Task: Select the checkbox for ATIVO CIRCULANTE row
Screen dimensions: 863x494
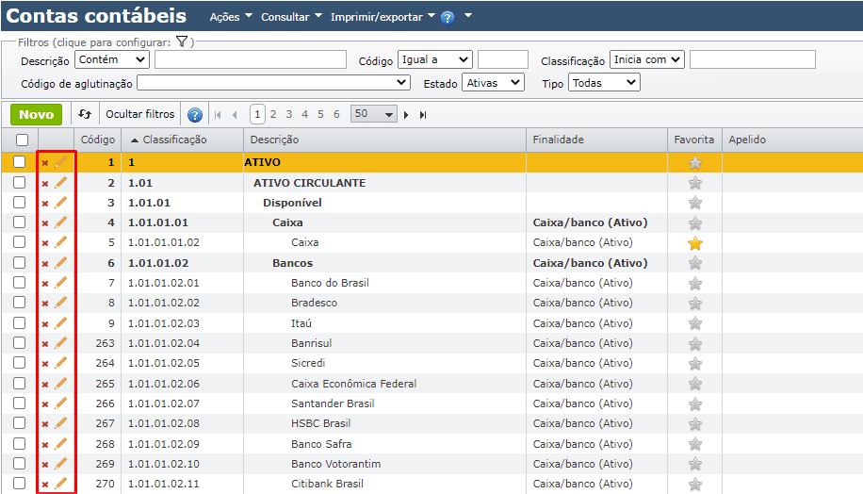Action: 20,183
